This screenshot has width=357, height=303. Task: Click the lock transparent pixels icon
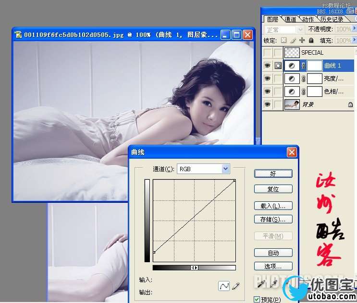tap(283, 40)
